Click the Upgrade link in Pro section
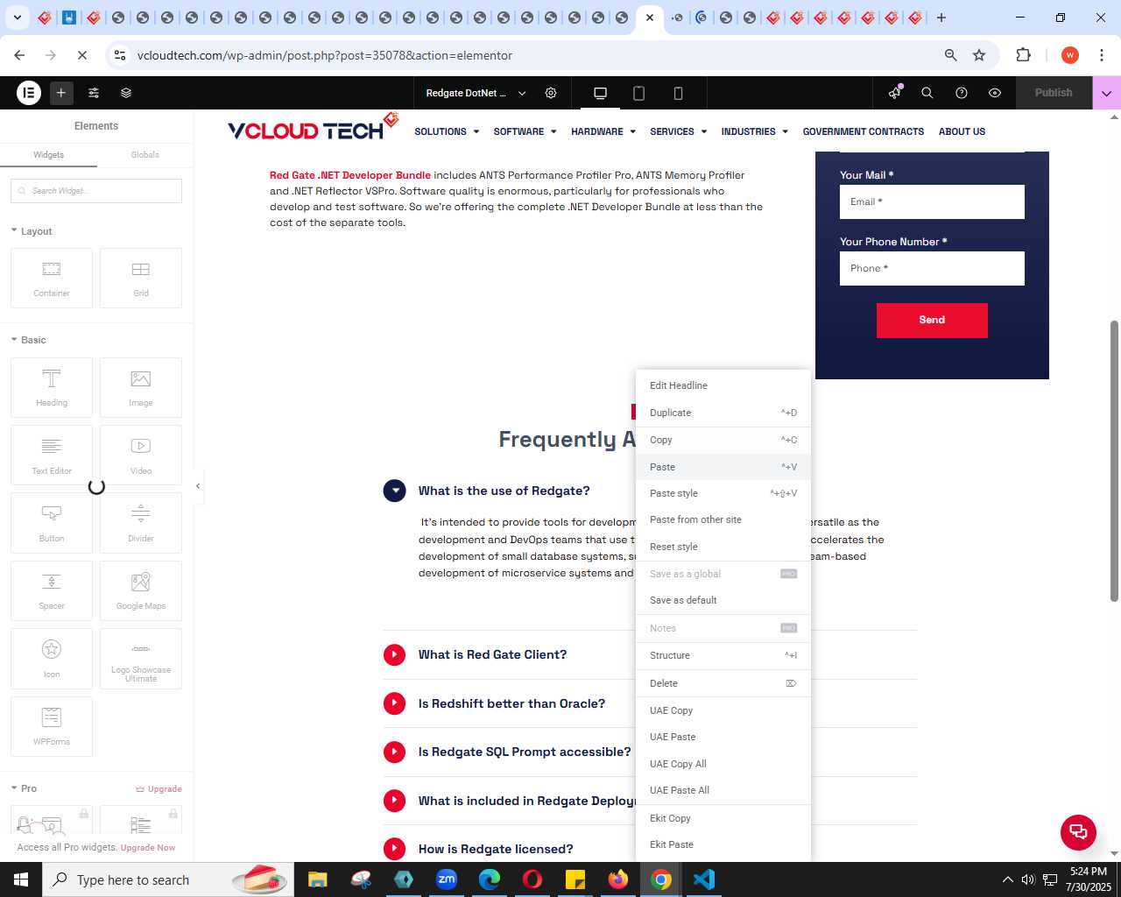Screen dimensions: 1121x897 [x=159, y=789]
